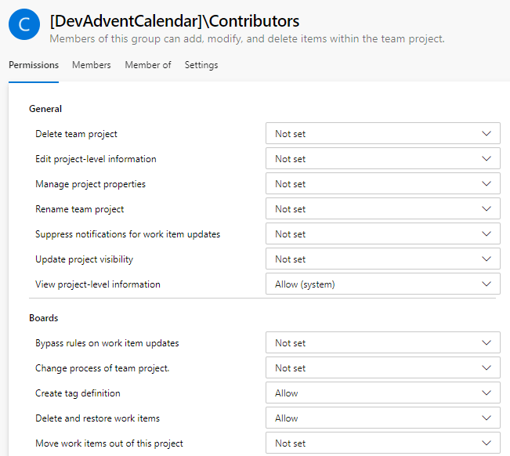Screen dimensions: 510x456
Task: Open the Member of tab
Action: pos(147,65)
